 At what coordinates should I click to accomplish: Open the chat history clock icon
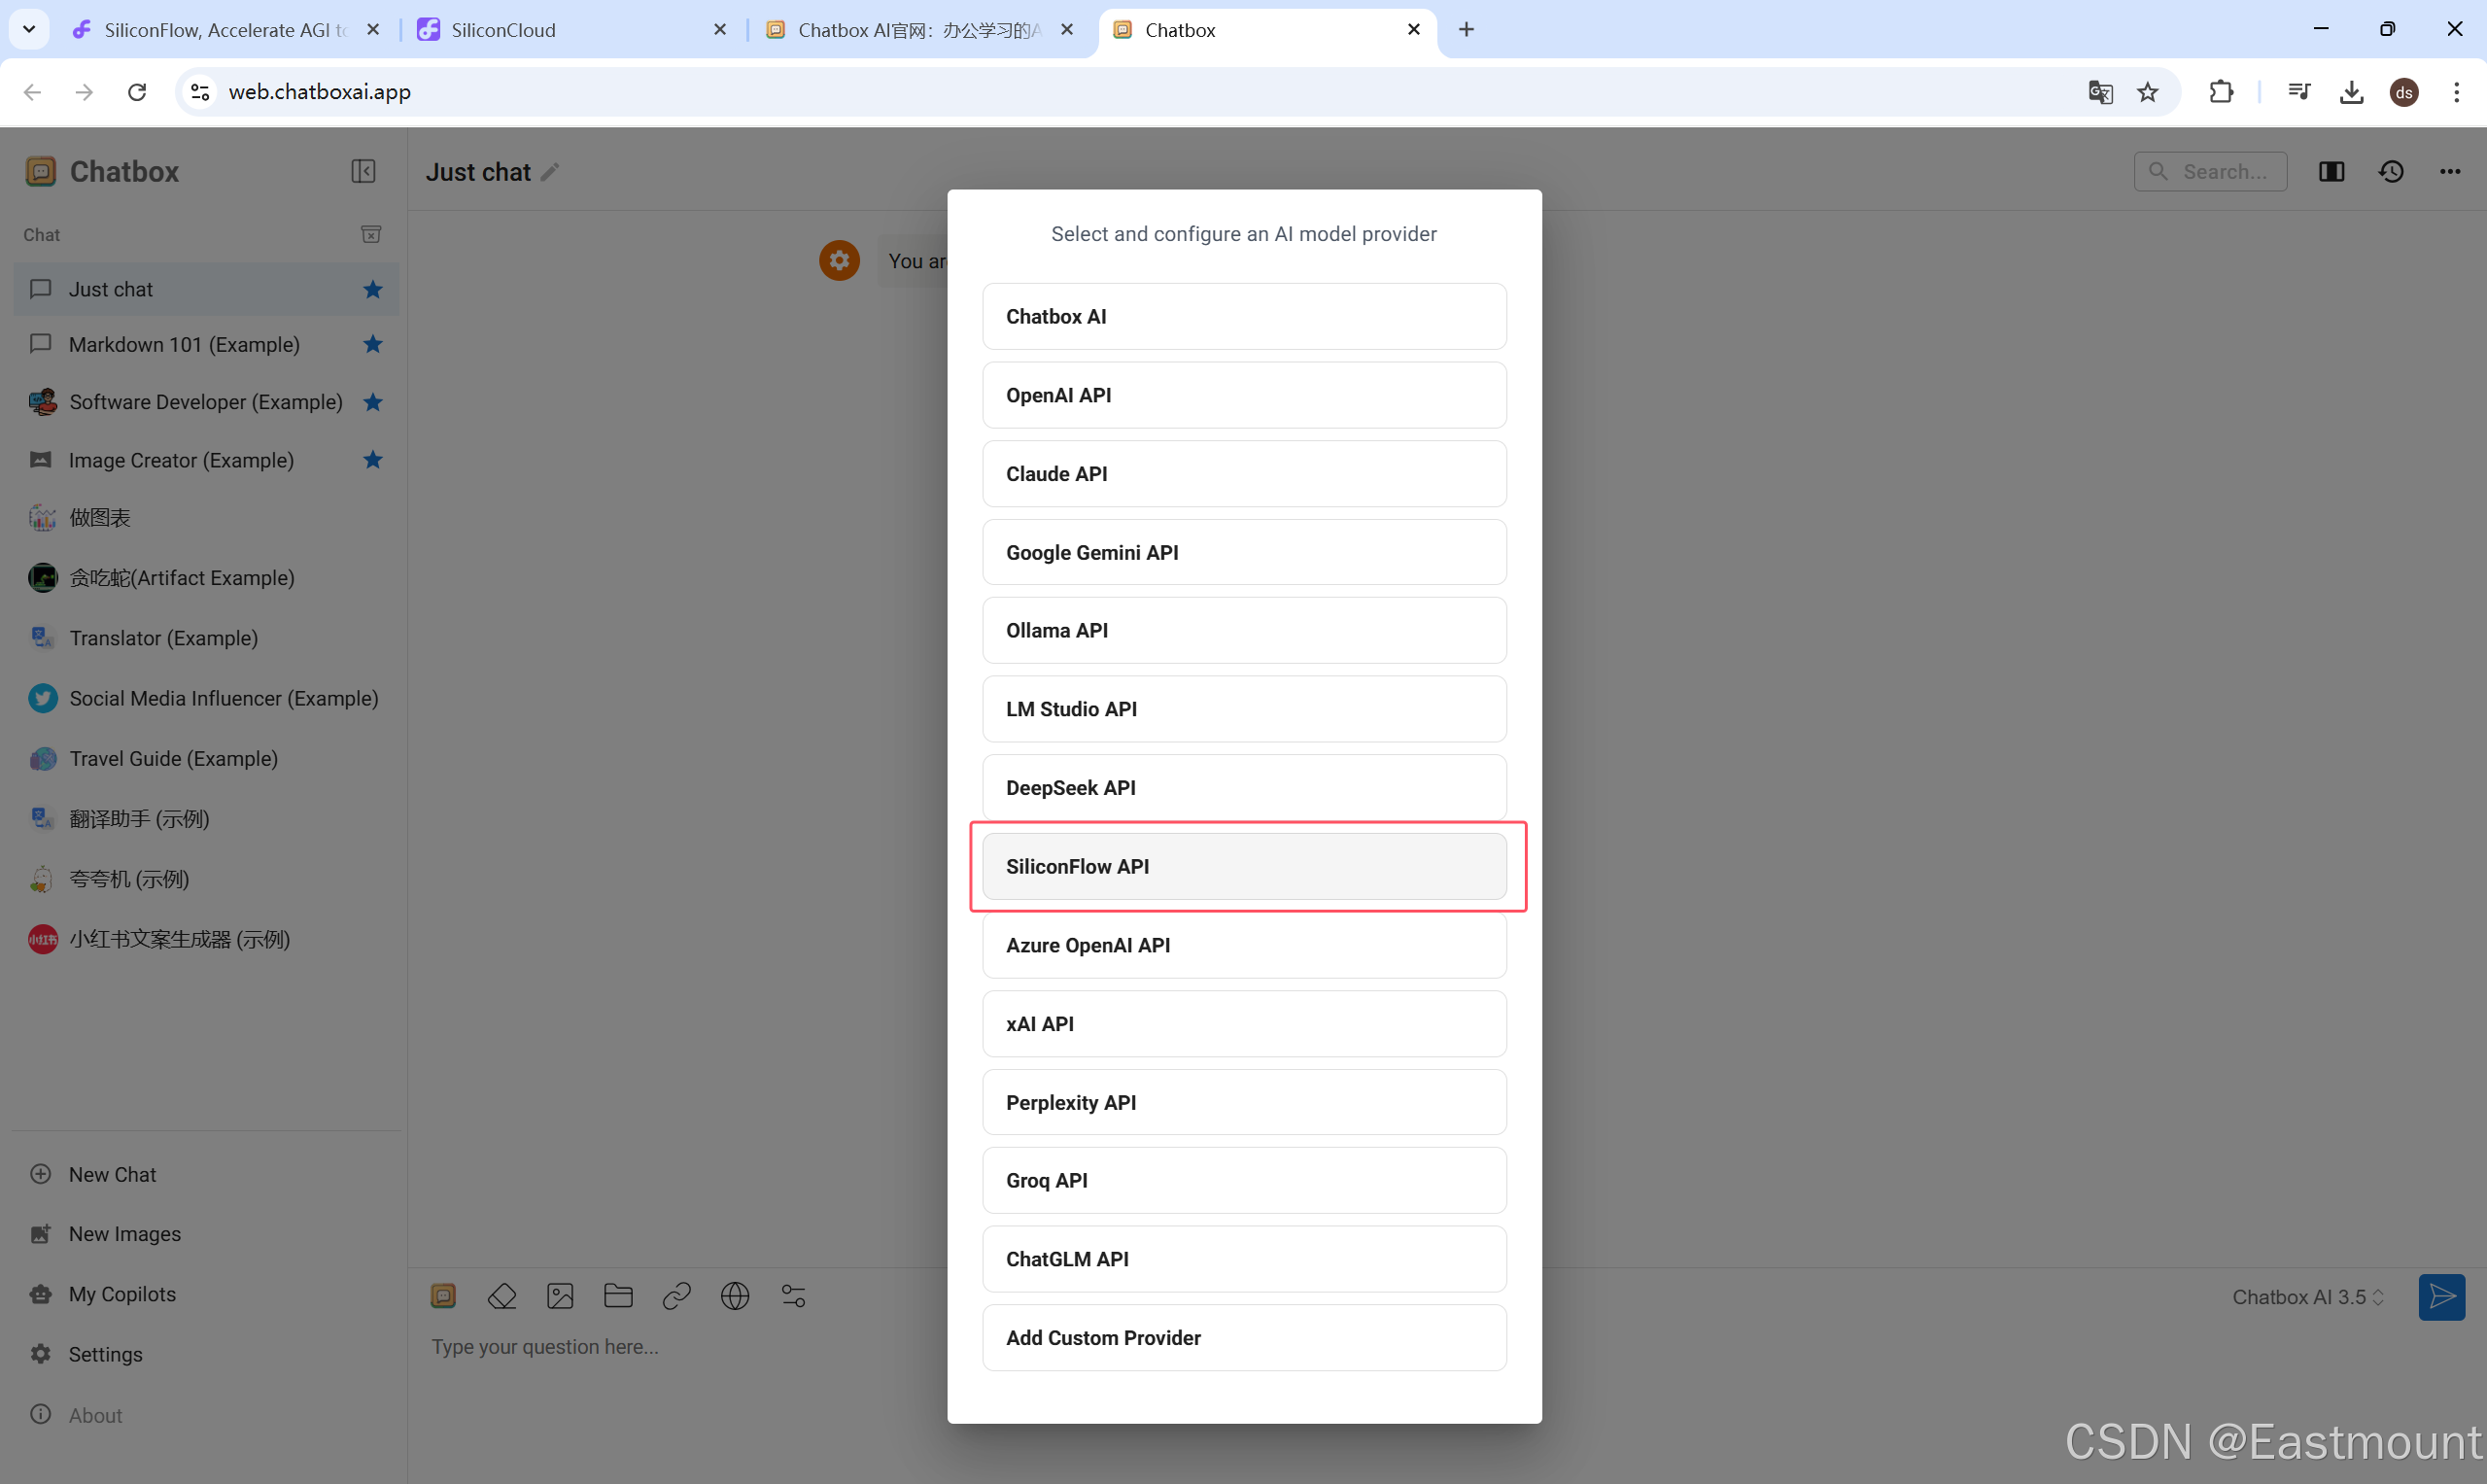(x=2391, y=171)
